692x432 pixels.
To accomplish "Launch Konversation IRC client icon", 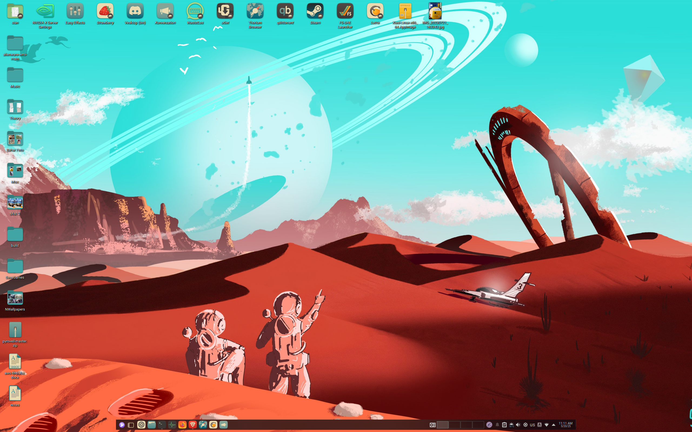I will click(x=165, y=14).
